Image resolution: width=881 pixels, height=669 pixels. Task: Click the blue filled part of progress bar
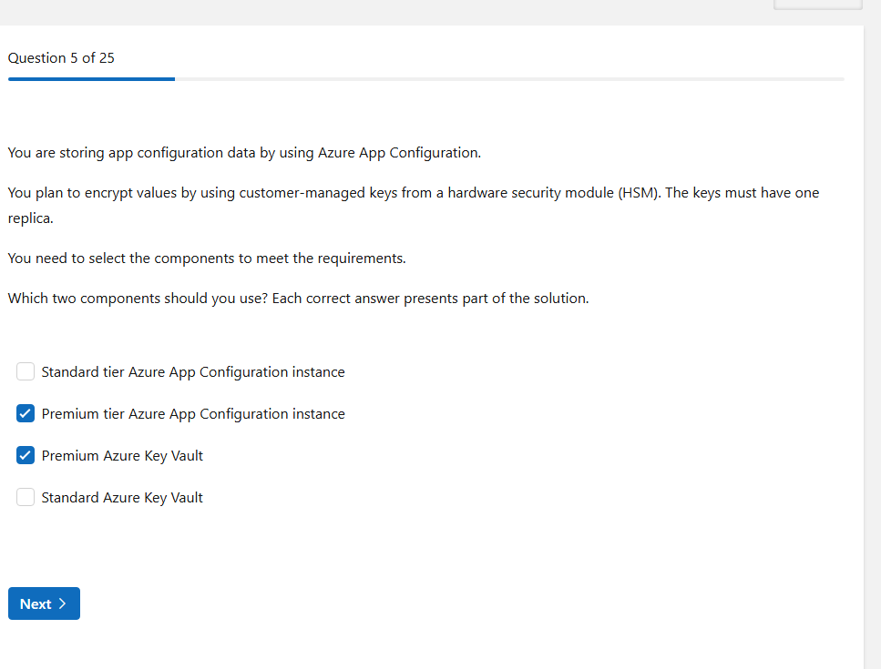point(91,79)
